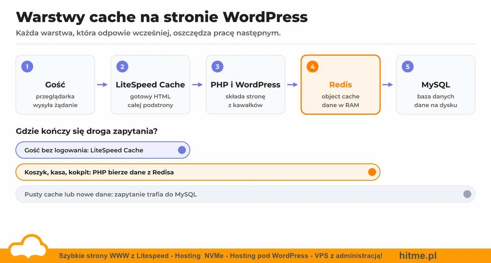Click the PHP i WordPress card
The width and height of the screenshot is (491, 263).
click(x=245, y=85)
